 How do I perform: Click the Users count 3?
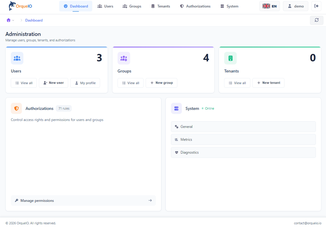click(99, 58)
